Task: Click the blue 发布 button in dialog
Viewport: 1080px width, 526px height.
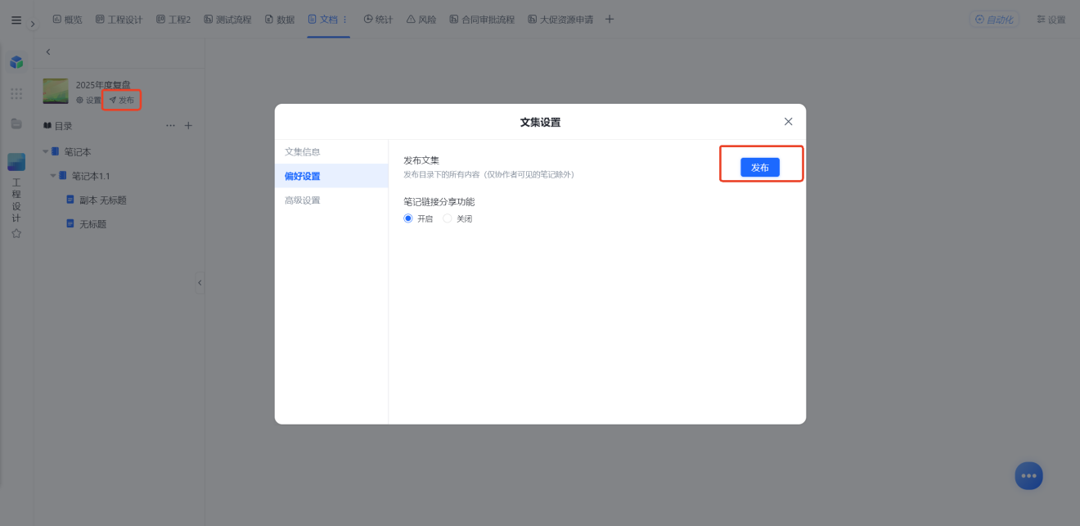Action: point(760,167)
